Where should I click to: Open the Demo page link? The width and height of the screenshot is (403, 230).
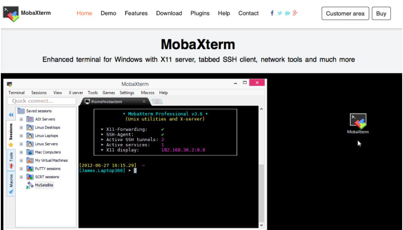108,13
